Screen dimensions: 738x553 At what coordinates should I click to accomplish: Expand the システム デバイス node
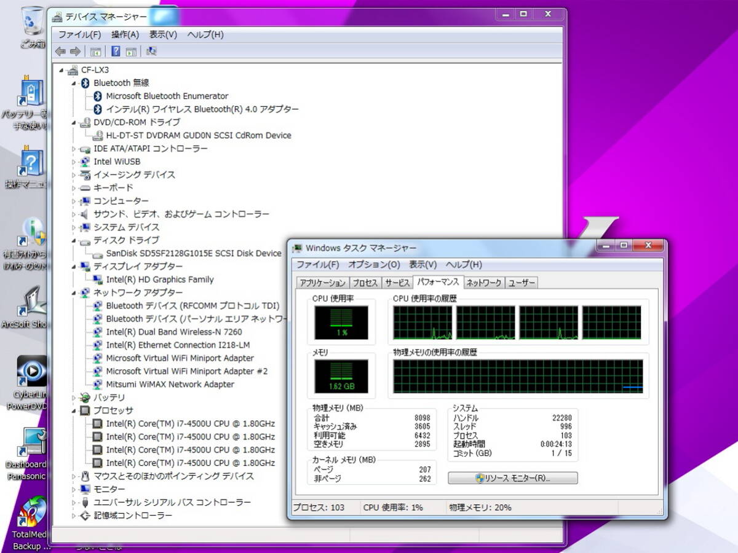74,227
